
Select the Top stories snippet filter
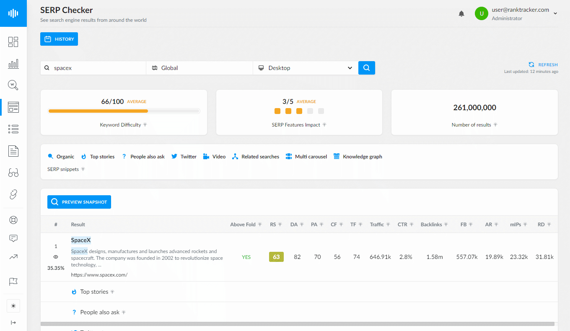point(98,157)
